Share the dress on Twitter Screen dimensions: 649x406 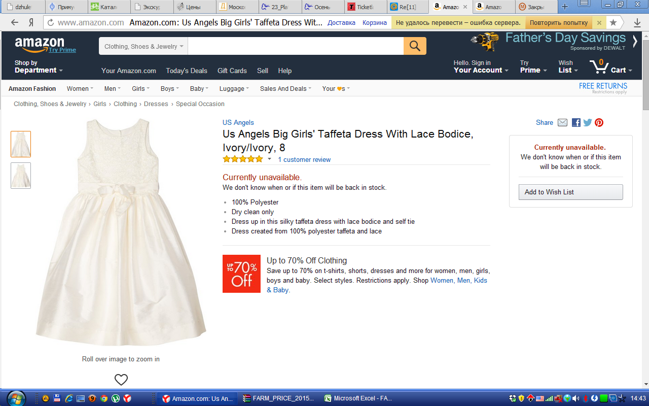click(x=588, y=122)
